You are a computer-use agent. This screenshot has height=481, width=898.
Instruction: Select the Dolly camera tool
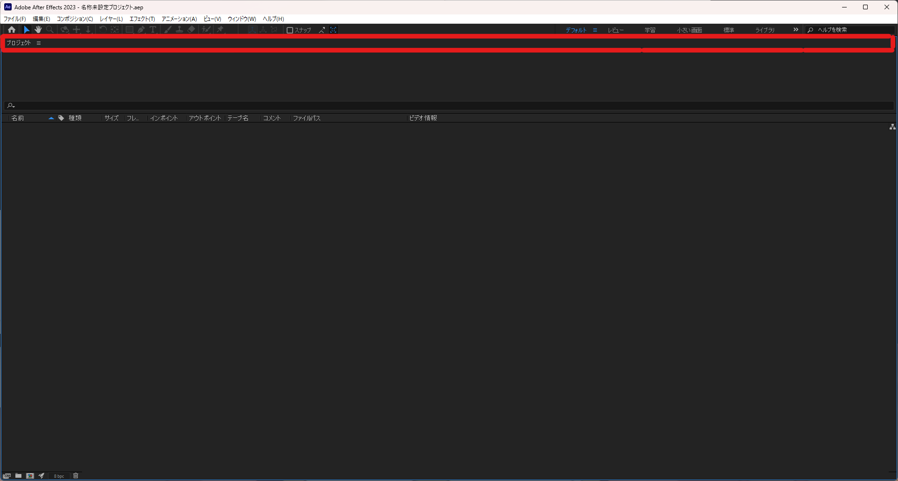88,30
